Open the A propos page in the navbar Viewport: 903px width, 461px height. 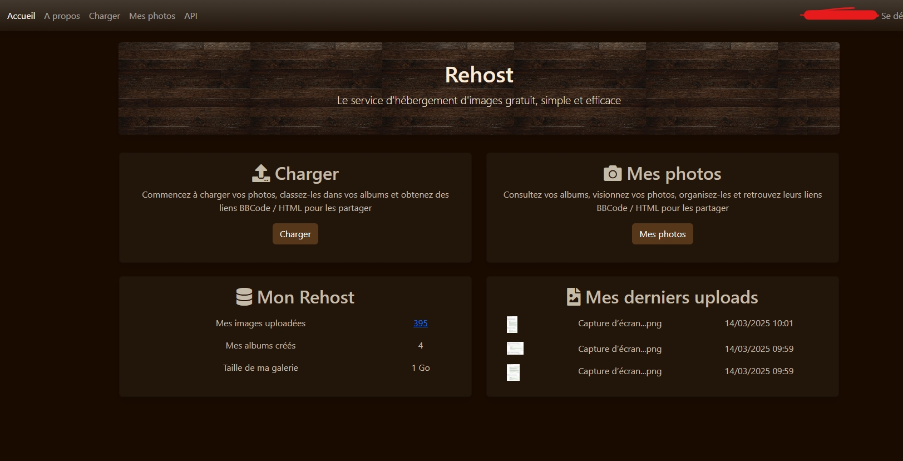tap(62, 16)
